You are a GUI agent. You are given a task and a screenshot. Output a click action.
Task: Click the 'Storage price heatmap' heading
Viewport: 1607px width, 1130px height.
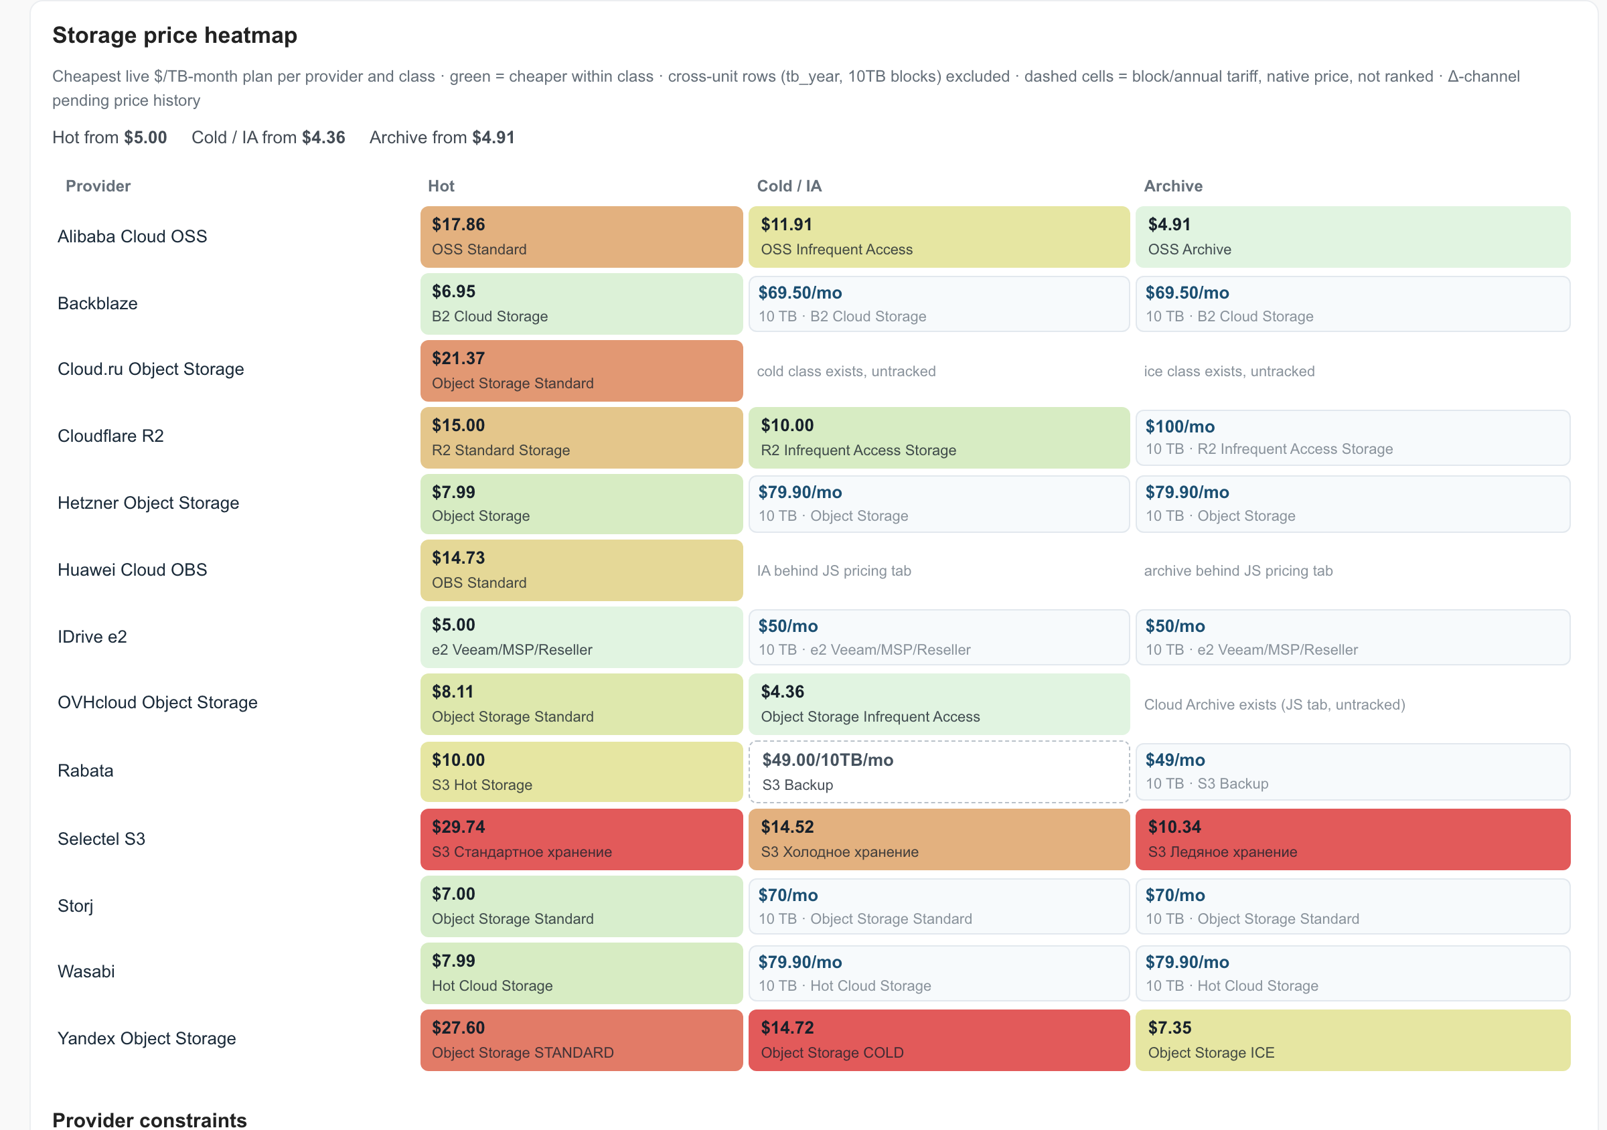[x=175, y=35]
